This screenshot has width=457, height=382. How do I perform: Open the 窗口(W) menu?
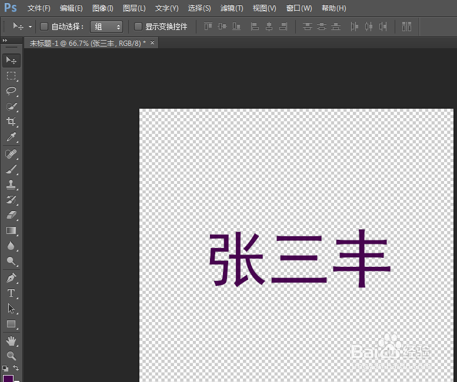[299, 8]
